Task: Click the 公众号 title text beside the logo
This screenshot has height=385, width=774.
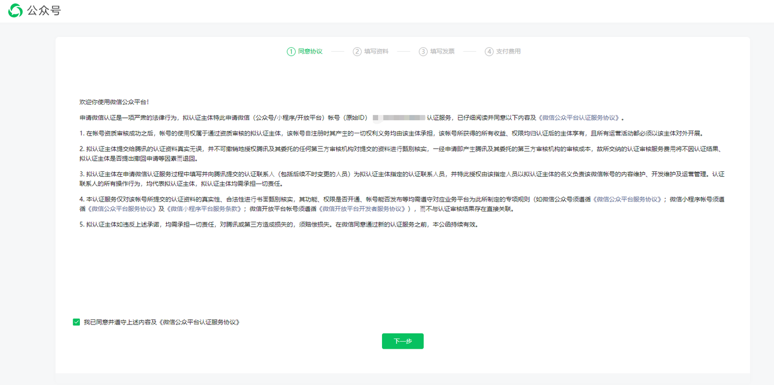Action: (x=44, y=10)
